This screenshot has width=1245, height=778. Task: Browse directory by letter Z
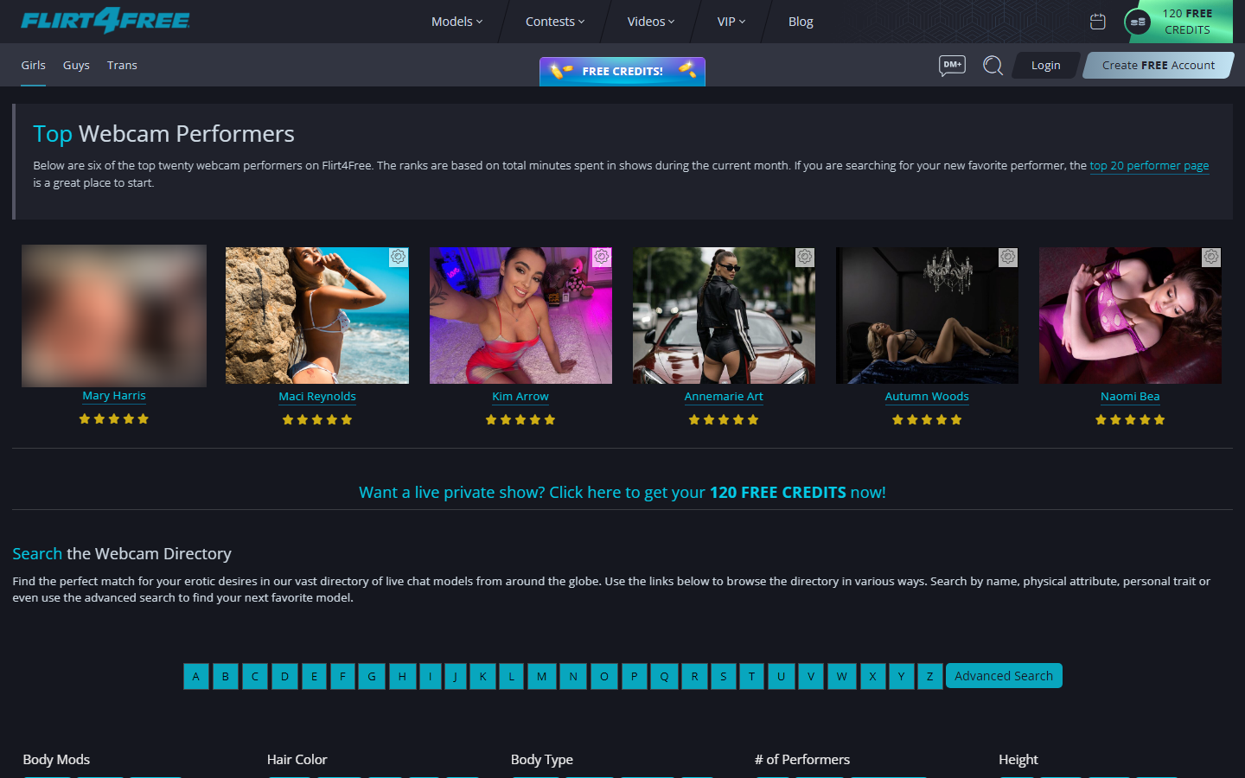point(930,676)
